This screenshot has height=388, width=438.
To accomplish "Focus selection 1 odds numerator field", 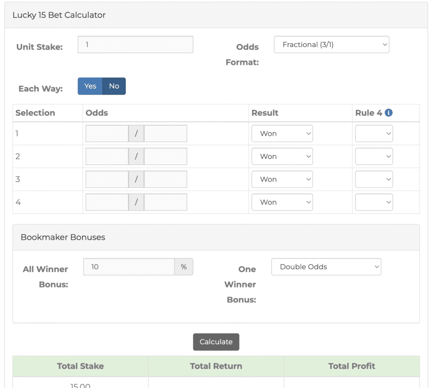I will tap(107, 134).
